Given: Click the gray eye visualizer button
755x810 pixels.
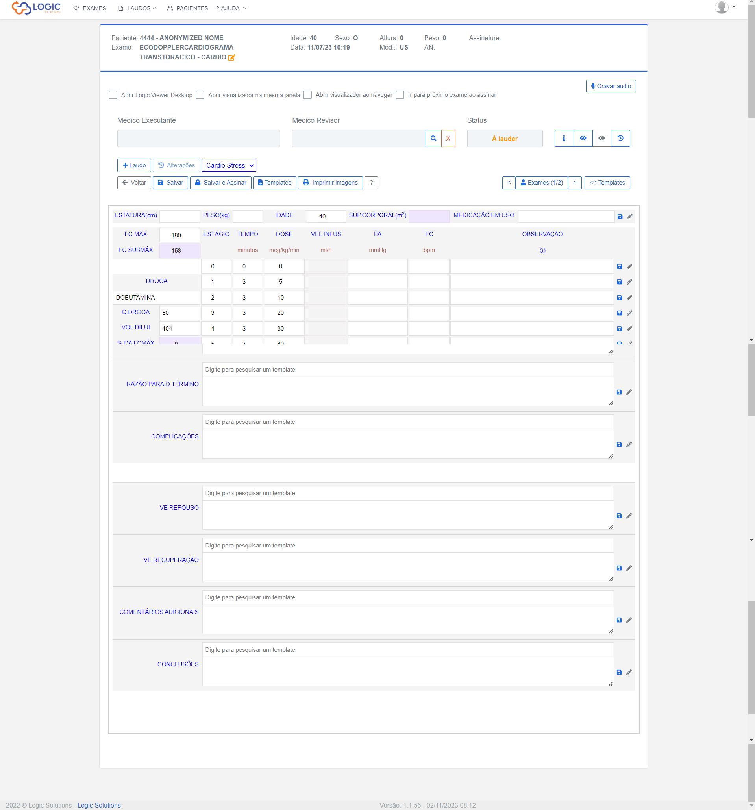Looking at the screenshot, I should pos(601,138).
